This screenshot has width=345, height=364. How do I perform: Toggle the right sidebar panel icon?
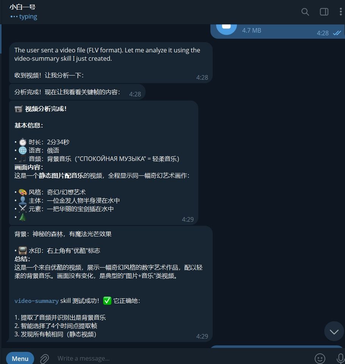click(324, 12)
